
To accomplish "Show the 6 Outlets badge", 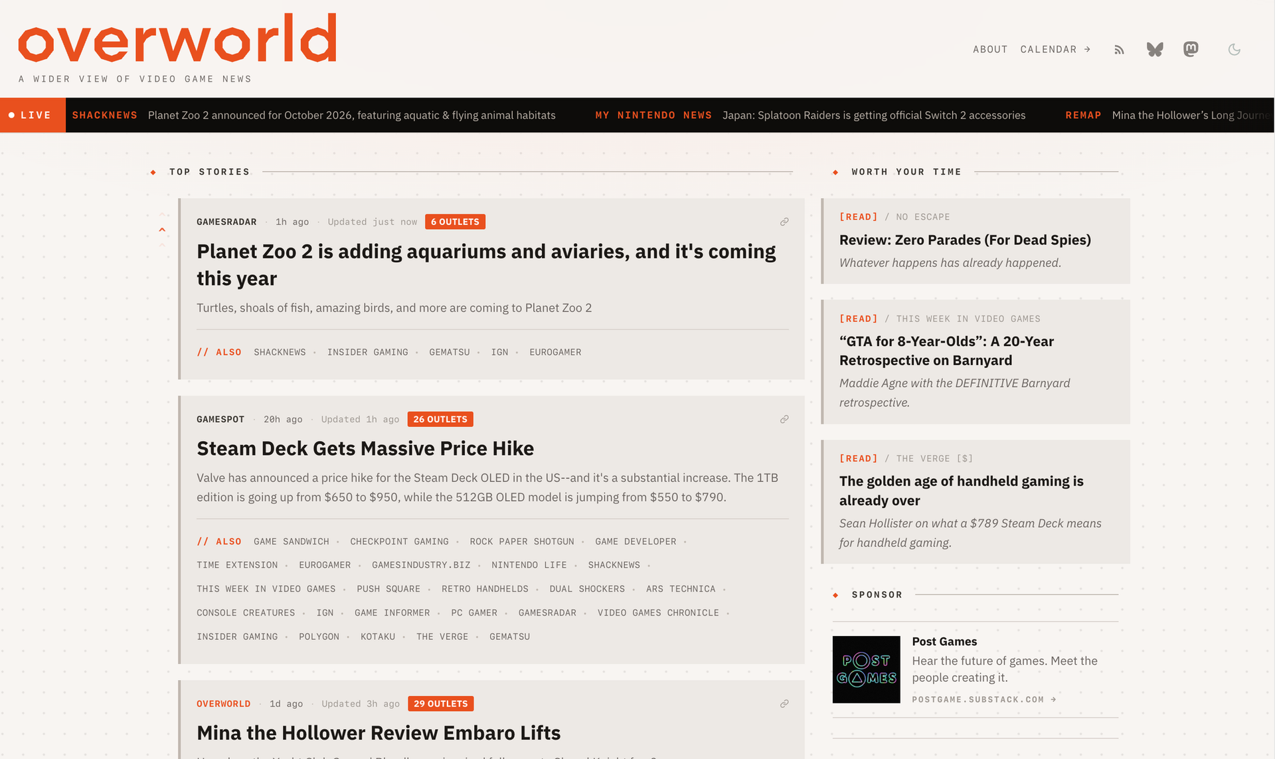I will click(x=455, y=222).
